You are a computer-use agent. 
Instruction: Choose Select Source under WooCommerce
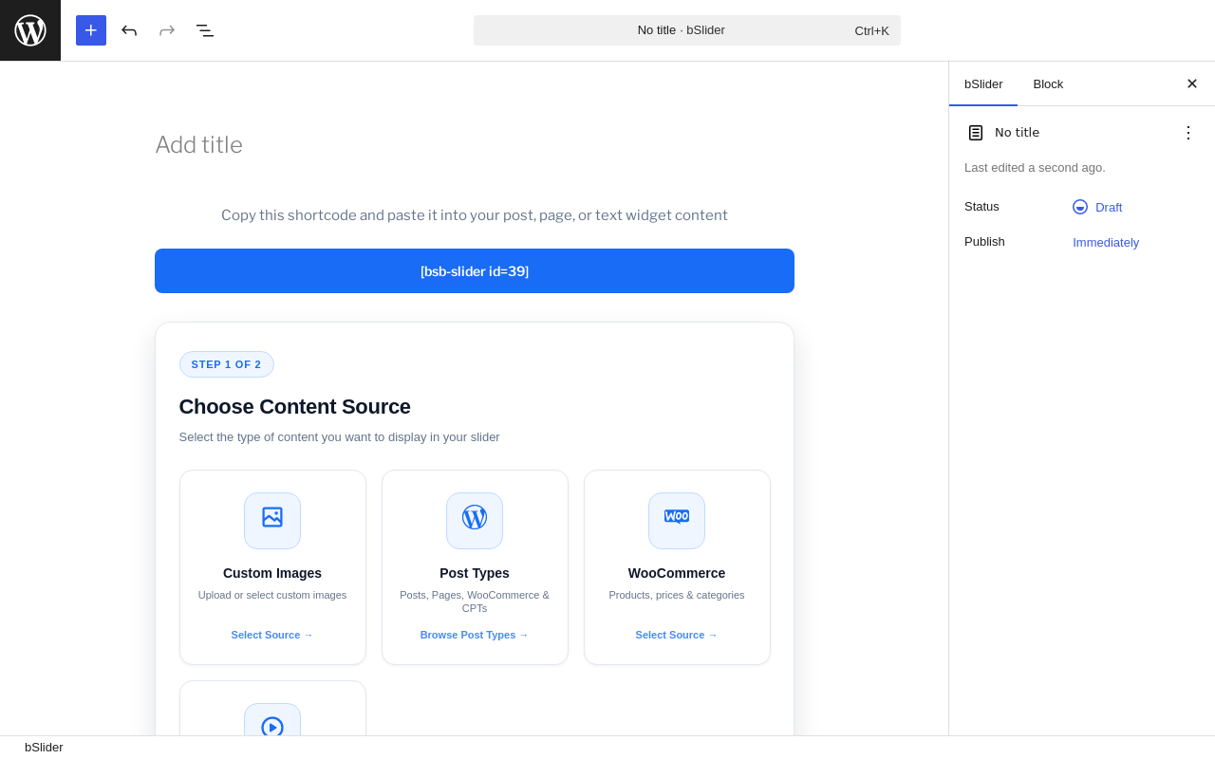pyautogui.click(x=677, y=635)
